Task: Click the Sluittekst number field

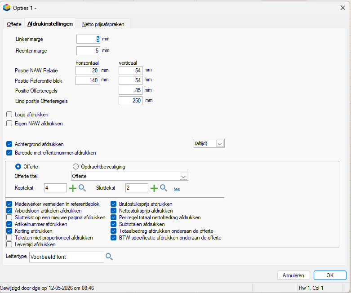Action: pyautogui.click(x=137, y=188)
